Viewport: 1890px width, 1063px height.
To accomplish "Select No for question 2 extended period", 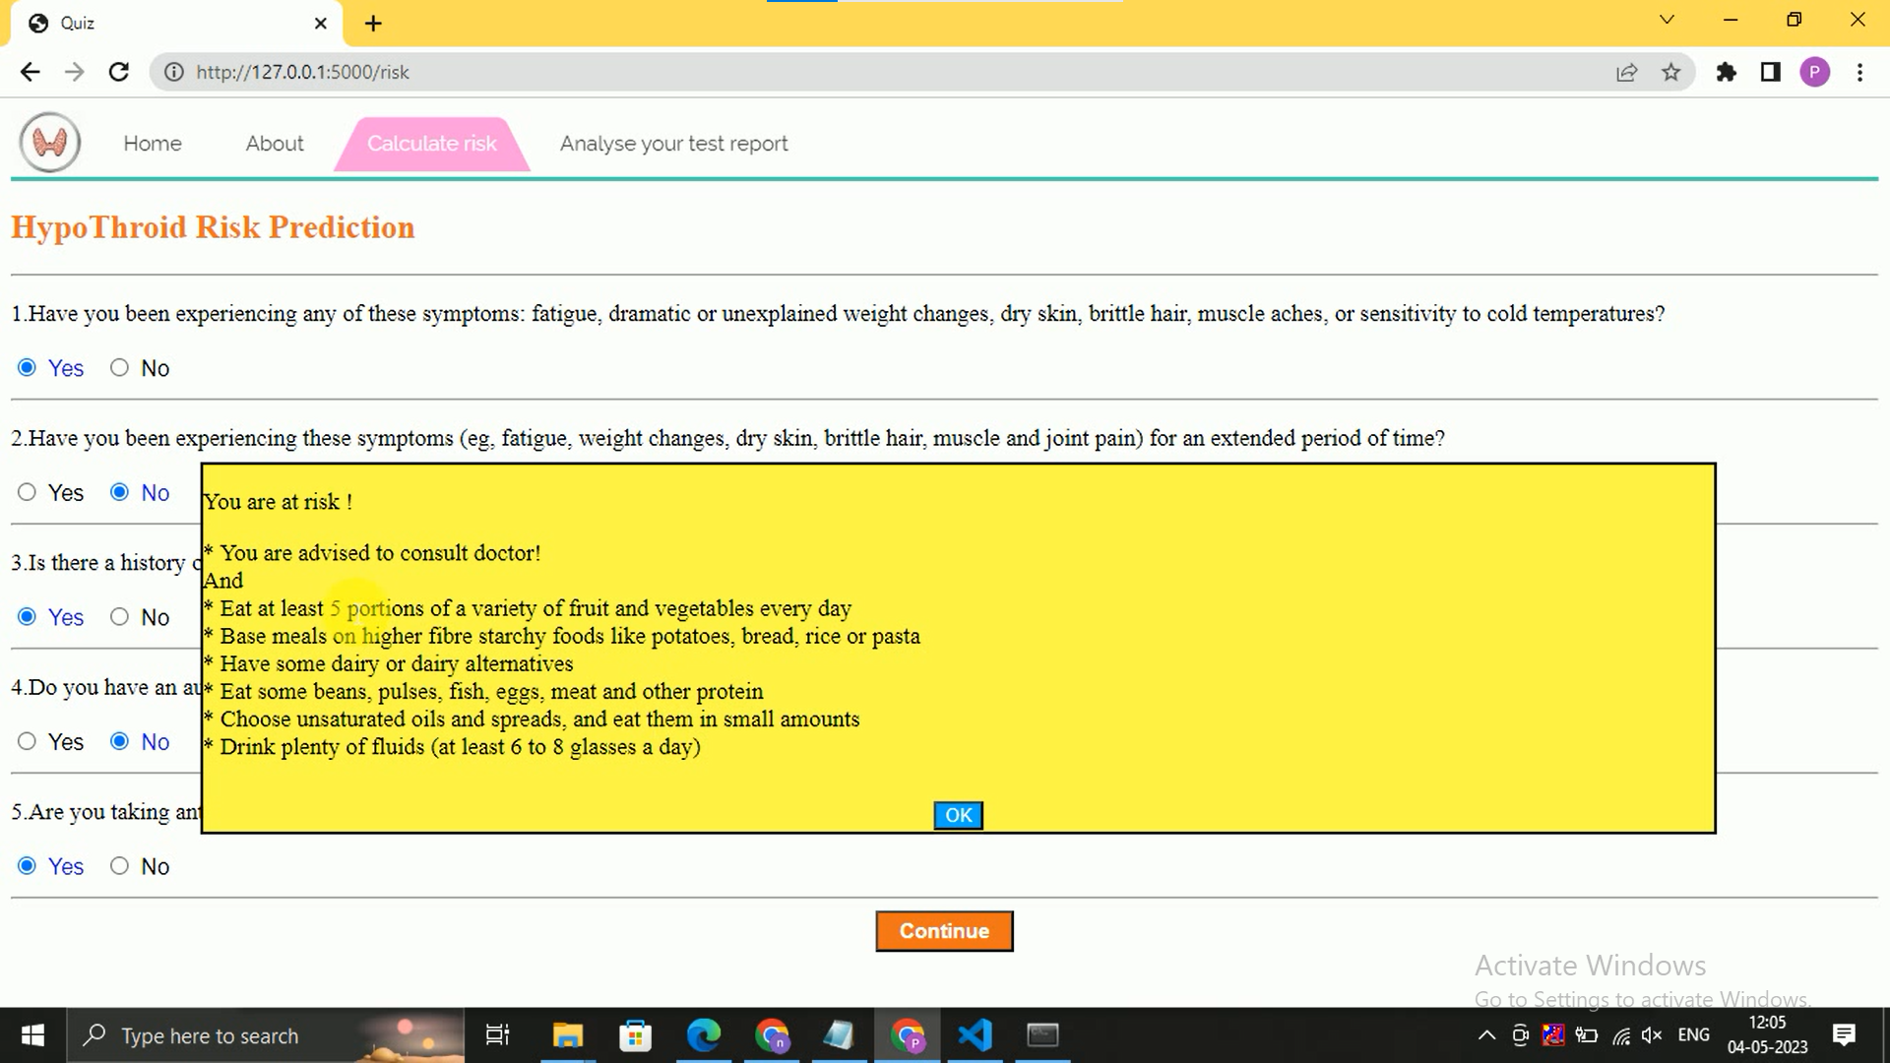I will tap(119, 492).
